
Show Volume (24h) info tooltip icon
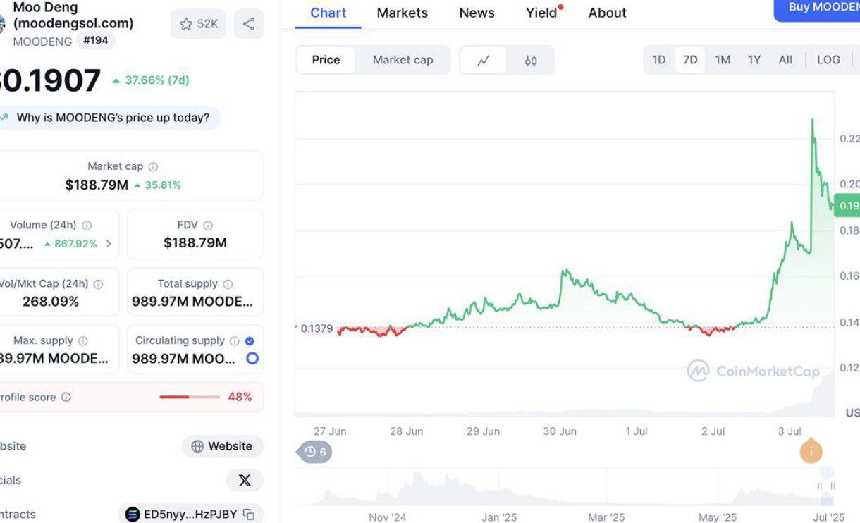click(87, 226)
